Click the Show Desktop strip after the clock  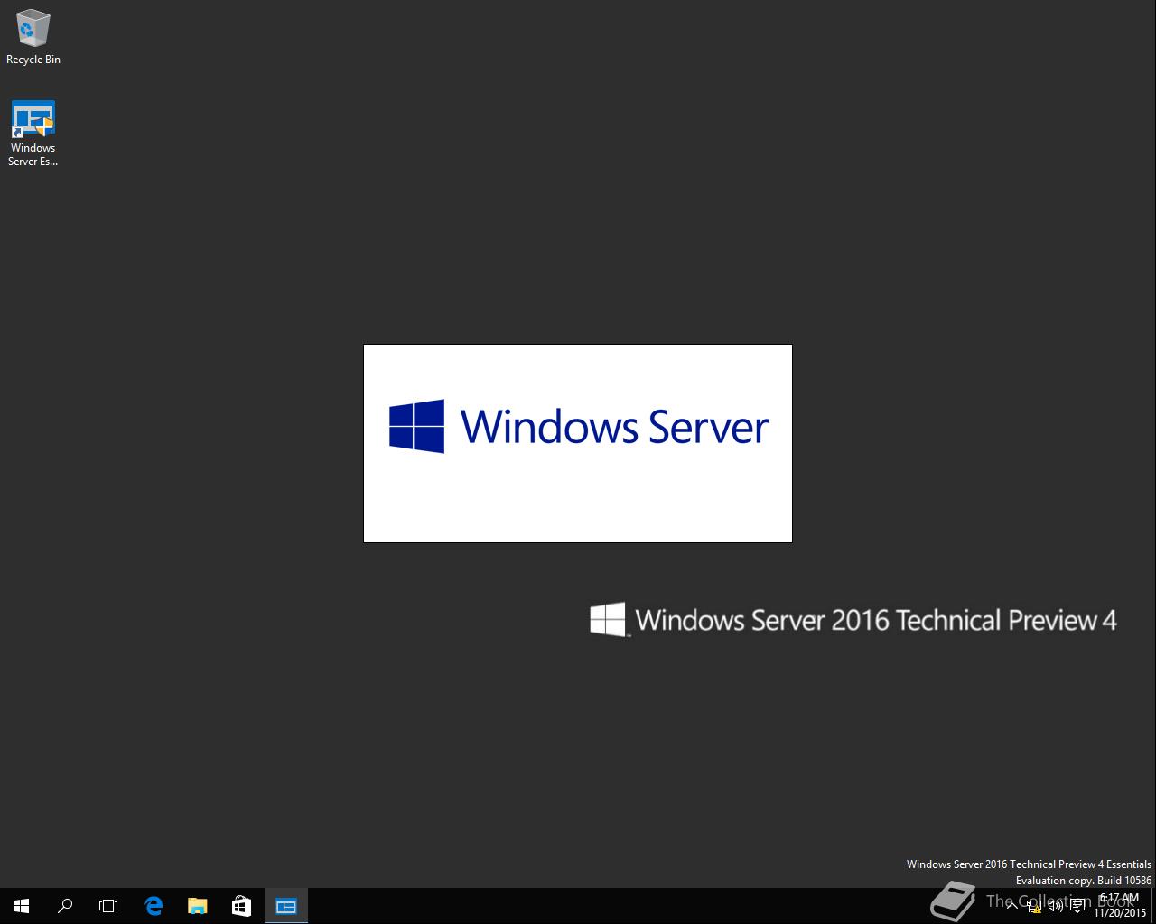click(x=1153, y=906)
